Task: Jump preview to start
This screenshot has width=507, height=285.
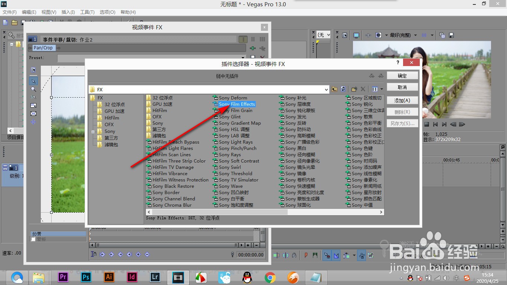Action: [x=435, y=124]
